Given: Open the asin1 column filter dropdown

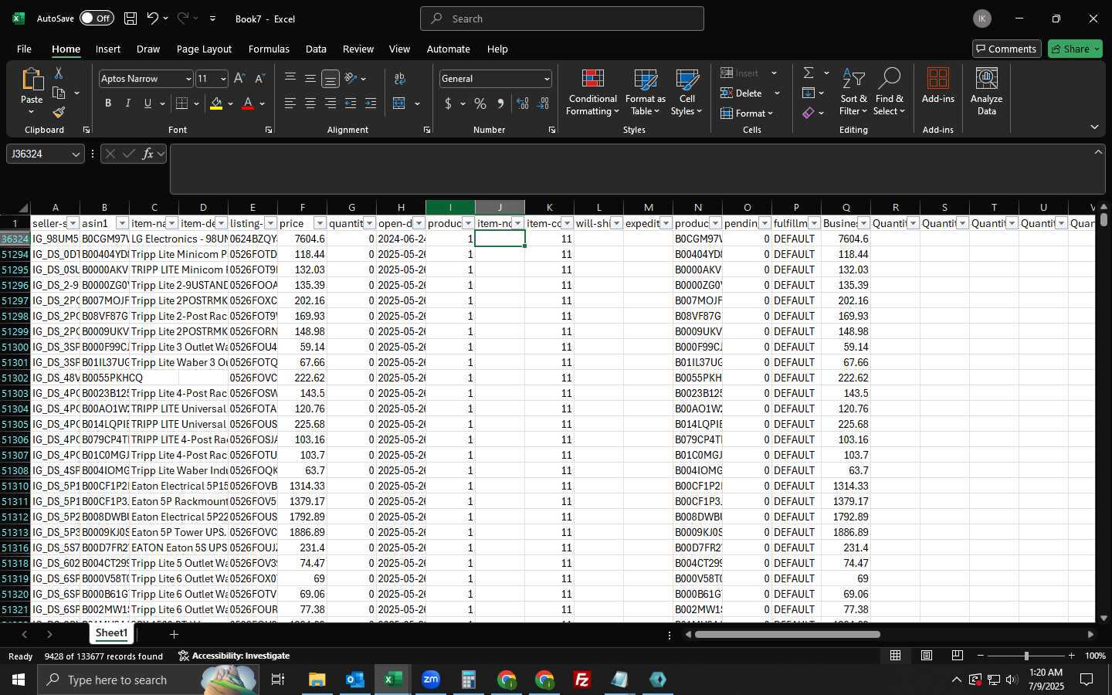Looking at the screenshot, I should pyautogui.click(x=122, y=223).
